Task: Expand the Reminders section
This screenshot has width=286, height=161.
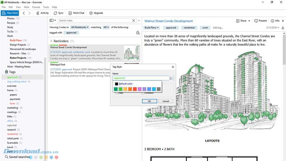Action: click(x=51, y=41)
